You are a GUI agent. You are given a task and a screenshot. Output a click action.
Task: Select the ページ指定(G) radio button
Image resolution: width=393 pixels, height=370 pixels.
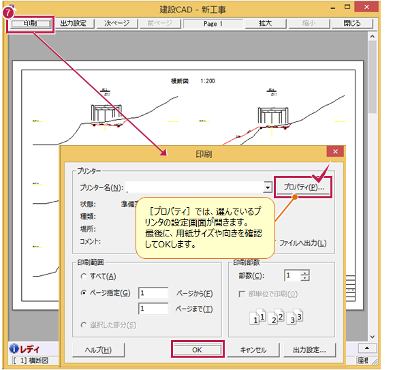pos(84,293)
